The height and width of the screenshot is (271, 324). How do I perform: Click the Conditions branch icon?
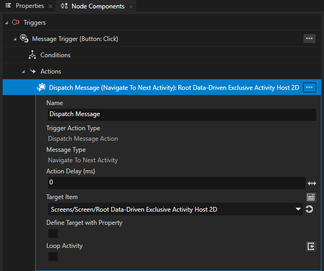coord(32,55)
